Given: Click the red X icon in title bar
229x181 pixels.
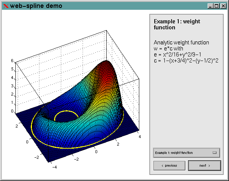Looking at the screenshot, I should click(6, 6).
